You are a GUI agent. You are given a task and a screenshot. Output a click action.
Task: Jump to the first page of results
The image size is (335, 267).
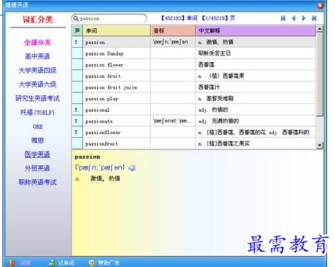pyautogui.click(x=283, y=18)
